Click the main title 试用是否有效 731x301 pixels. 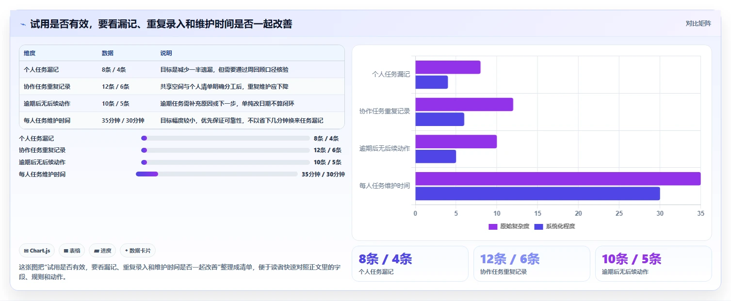pyautogui.click(x=161, y=24)
